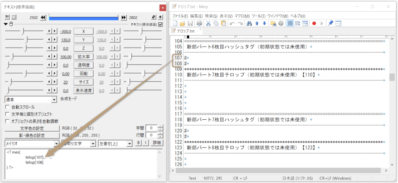Jump to end frame 2802 with forward button
398x183 pixels.
pyautogui.click(x=124, y=17)
